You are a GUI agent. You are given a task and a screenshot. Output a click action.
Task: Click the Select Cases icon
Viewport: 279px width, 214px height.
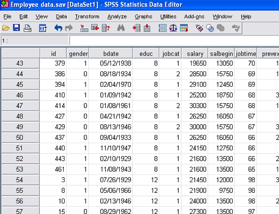(184, 28)
